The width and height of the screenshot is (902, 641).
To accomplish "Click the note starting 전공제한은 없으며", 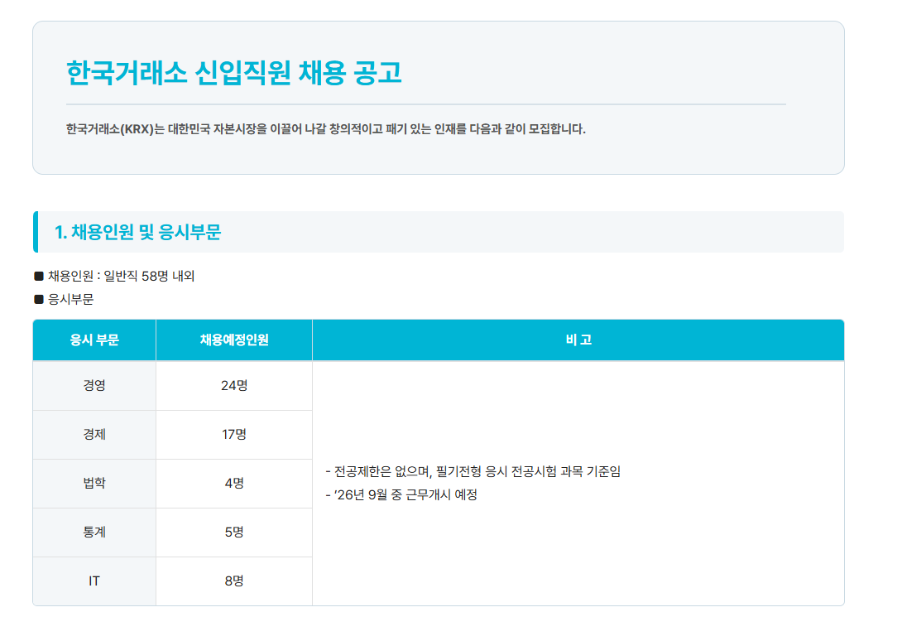I will (473, 472).
